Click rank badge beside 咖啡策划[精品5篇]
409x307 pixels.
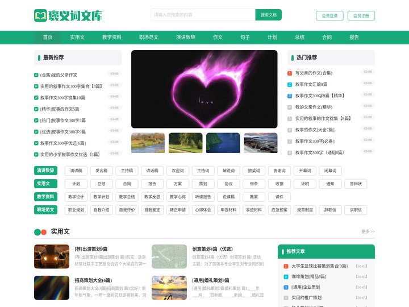[x=286, y=277]
